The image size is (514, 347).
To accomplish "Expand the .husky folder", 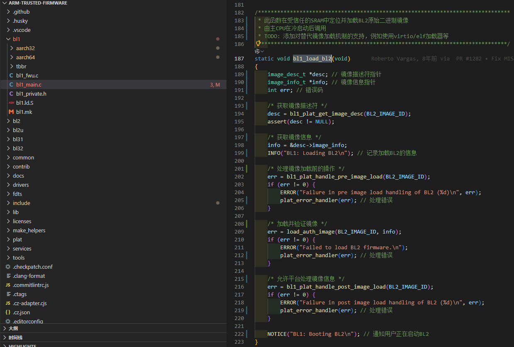I will click(x=9, y=21).
